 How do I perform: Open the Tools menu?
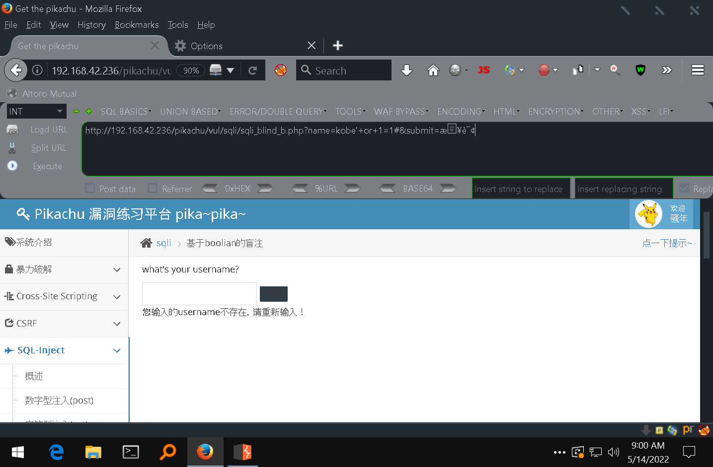pyautogui.click(x=178, y=25)
